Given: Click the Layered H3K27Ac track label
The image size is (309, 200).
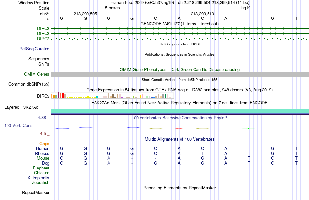Looking at the screenshot, I should coord(21,107).
